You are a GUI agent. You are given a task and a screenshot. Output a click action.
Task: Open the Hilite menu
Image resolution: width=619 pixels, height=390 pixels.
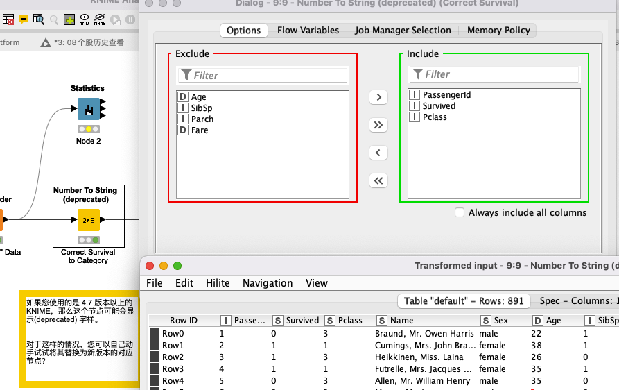tap(218, 283)
